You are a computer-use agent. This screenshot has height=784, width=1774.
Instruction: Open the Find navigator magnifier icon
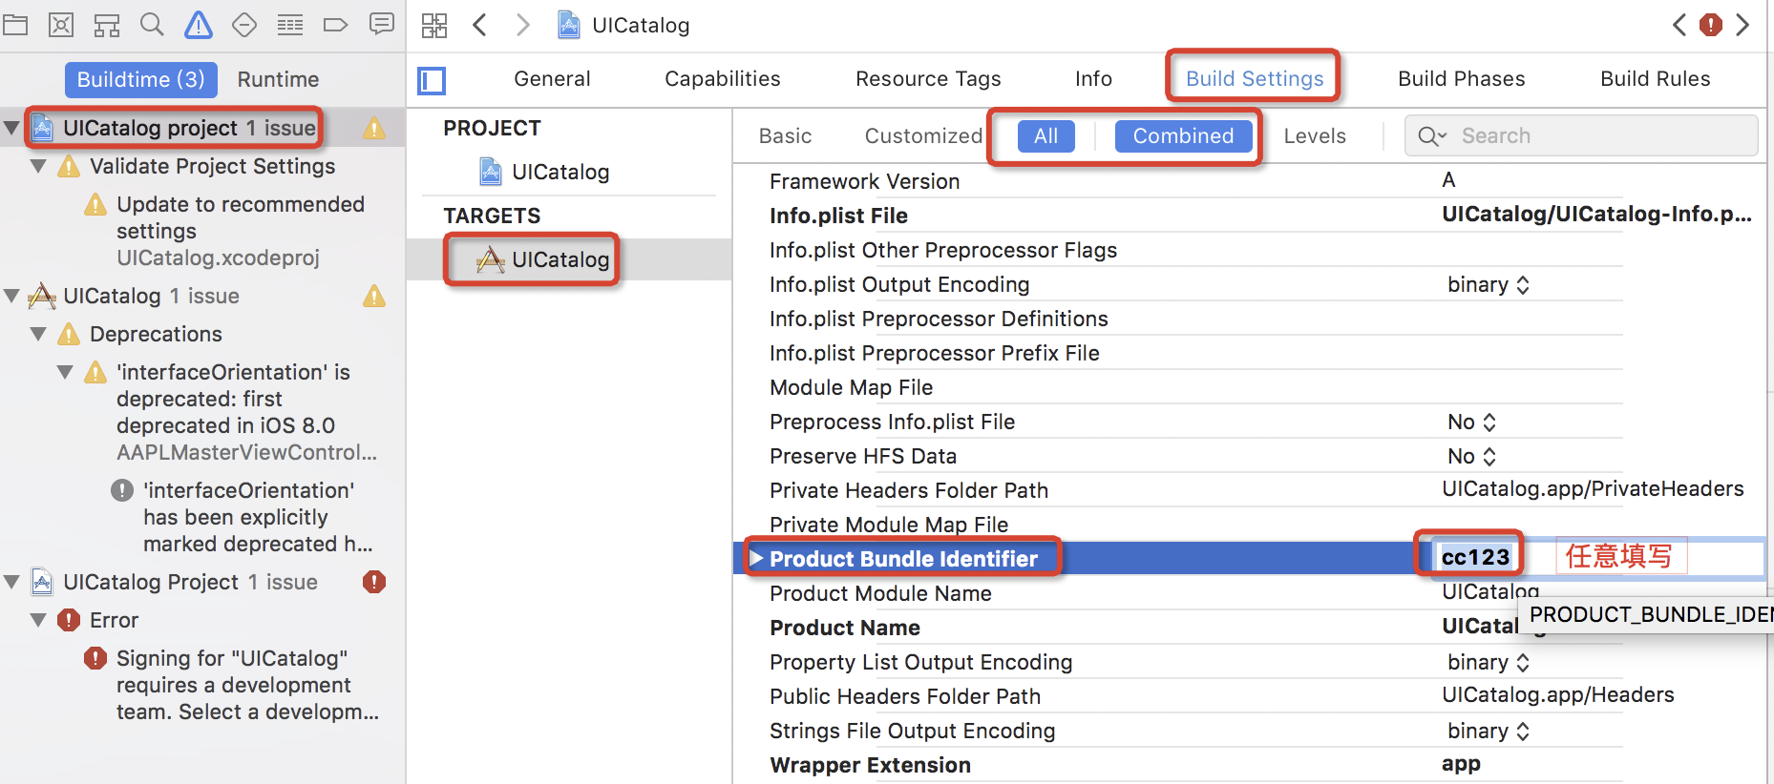152,25
